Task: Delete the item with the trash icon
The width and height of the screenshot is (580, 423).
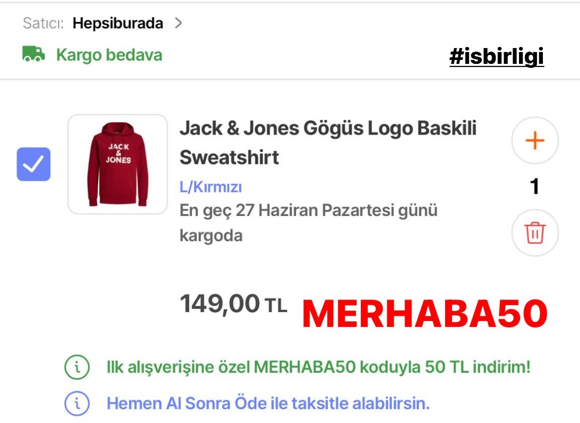Action: tap(535, 233)
